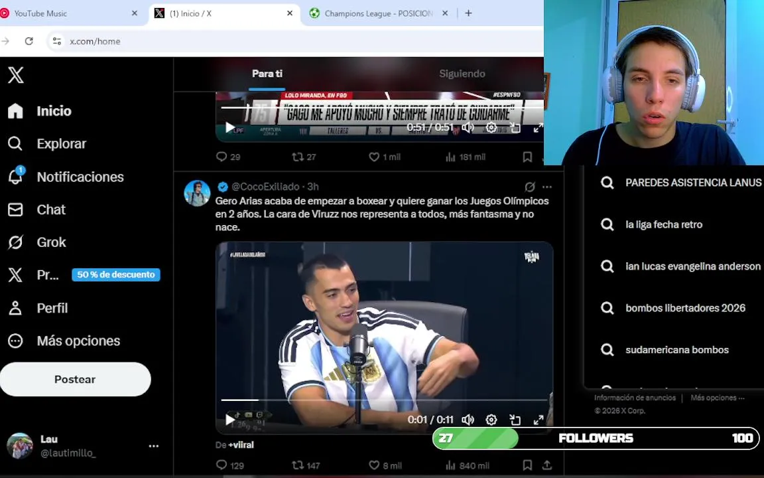
Task: Share the Gero Arias post
Action: pos(546,465)
